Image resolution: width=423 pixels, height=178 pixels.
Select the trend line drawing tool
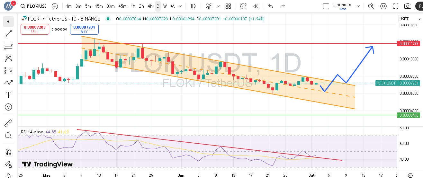pyautogui.click(x=8, y=34)
